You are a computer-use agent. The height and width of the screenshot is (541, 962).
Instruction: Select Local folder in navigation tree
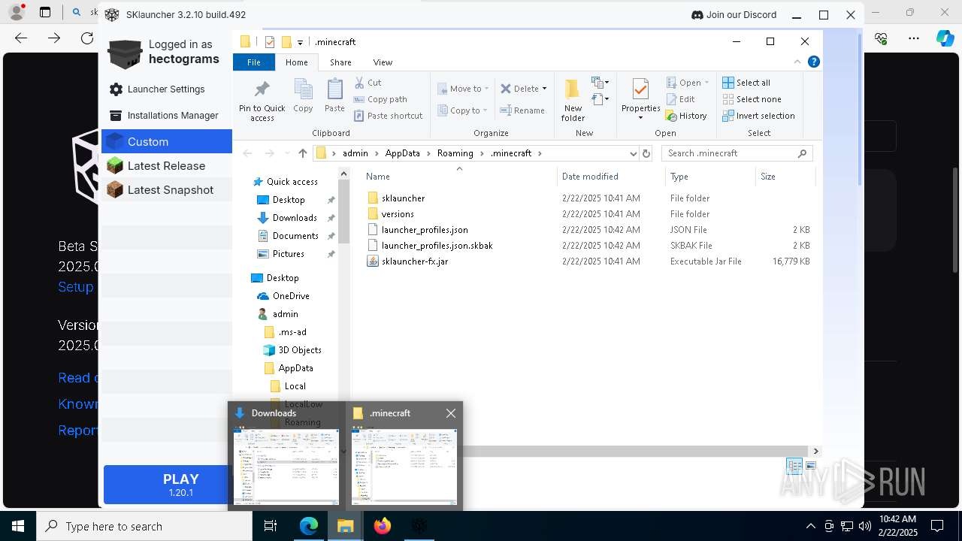[x=295, y=386]
